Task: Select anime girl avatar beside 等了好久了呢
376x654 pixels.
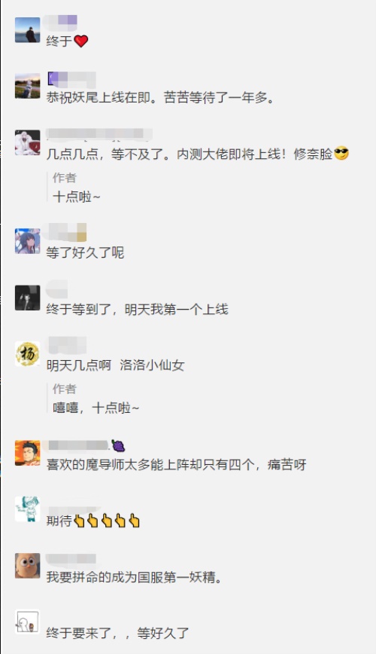Action: pos(28,241)
